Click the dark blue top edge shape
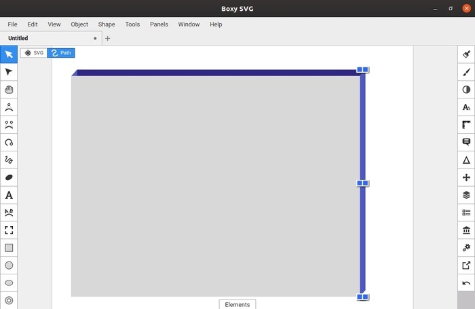 click(x=215, y=73)
